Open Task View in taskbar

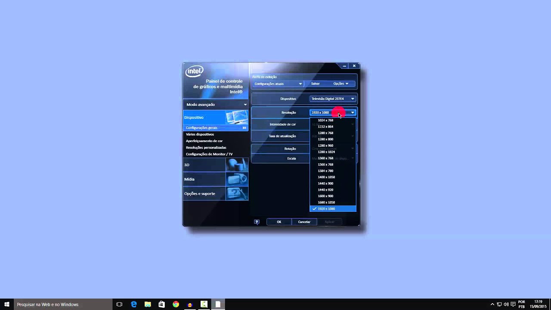pos(119,304)
